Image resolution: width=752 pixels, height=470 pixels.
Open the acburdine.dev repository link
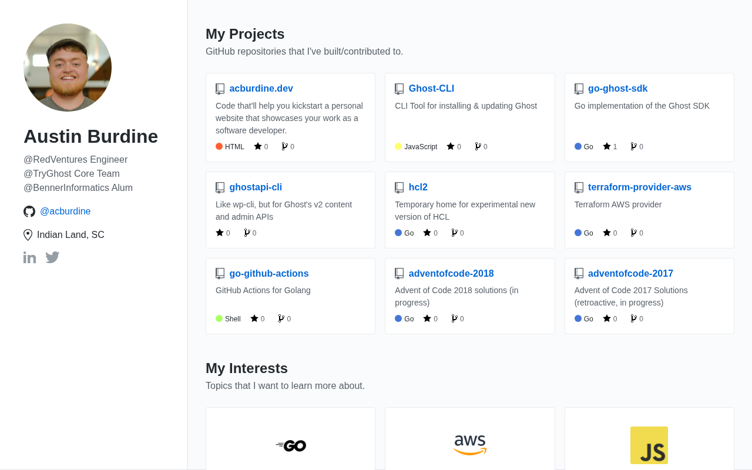click(261, 89)
